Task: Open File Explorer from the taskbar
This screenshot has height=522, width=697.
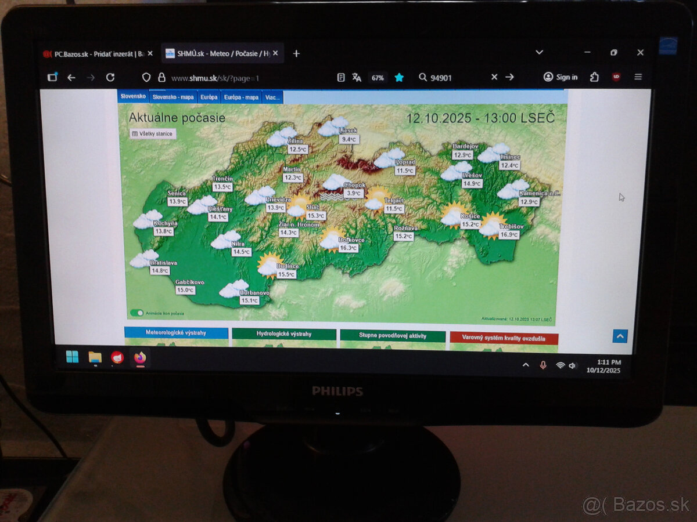Action: 95,357
